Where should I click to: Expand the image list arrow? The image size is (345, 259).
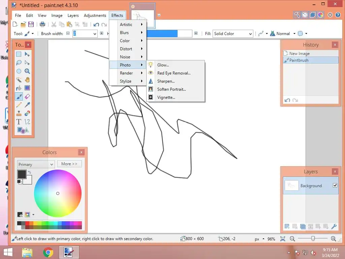(x=159, y=15)
